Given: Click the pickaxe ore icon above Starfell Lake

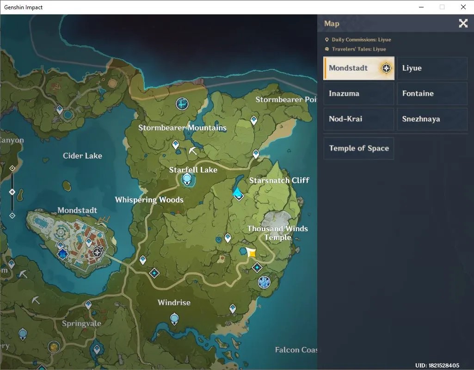Looking at the screenshot, I should (x=192, y=150).
